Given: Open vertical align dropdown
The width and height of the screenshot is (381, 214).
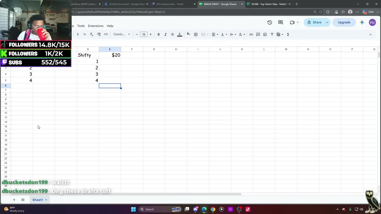Looking at the screenshot, I should tap(224, 34).
